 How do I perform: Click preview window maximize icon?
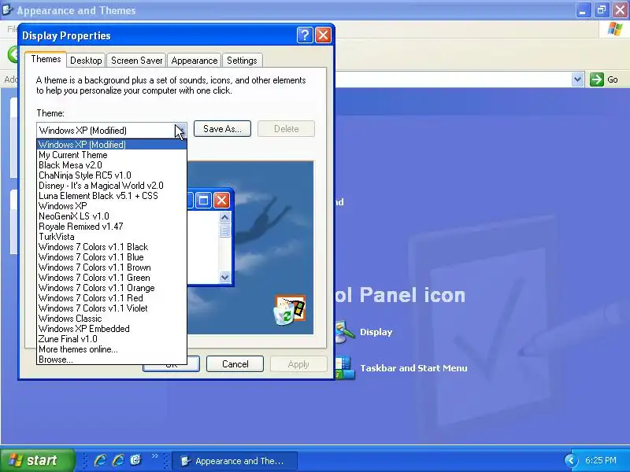(x=204, y=200)
